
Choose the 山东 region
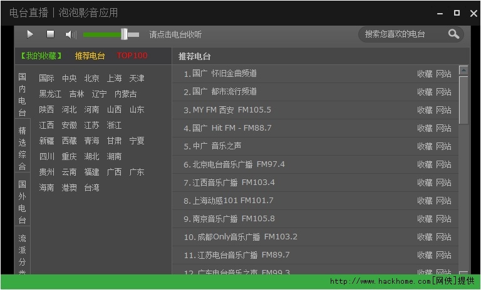tap(137, 109)
